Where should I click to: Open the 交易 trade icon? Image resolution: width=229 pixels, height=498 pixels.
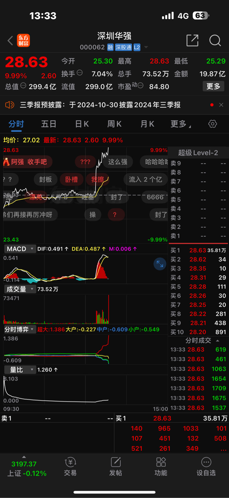click(70, 467)
